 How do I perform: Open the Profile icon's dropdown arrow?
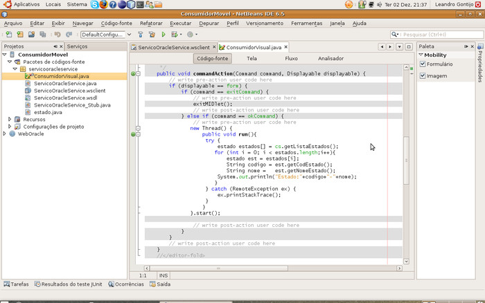[196, 35]
